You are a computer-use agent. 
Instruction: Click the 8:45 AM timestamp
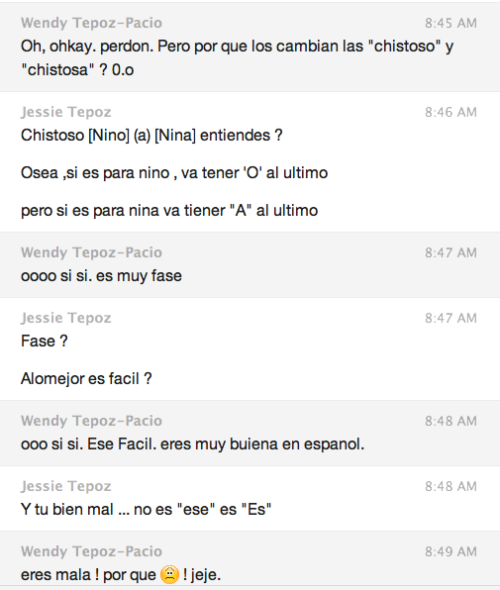click(450, 24)
